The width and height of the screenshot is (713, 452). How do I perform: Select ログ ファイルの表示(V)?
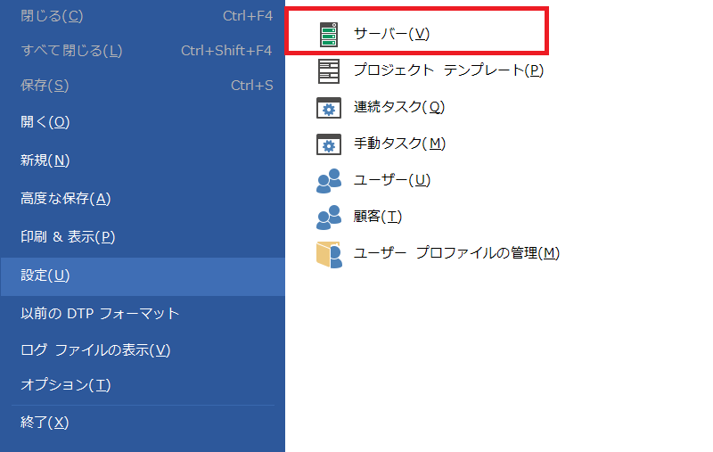(95, 350)
